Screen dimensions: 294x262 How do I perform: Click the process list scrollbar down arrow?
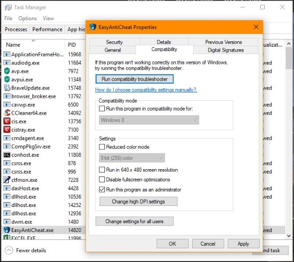[289, 235]
